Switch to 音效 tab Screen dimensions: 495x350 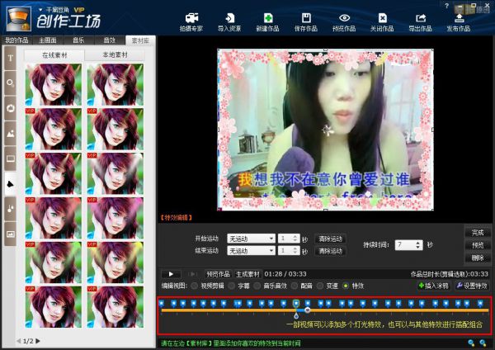(109, 40)
